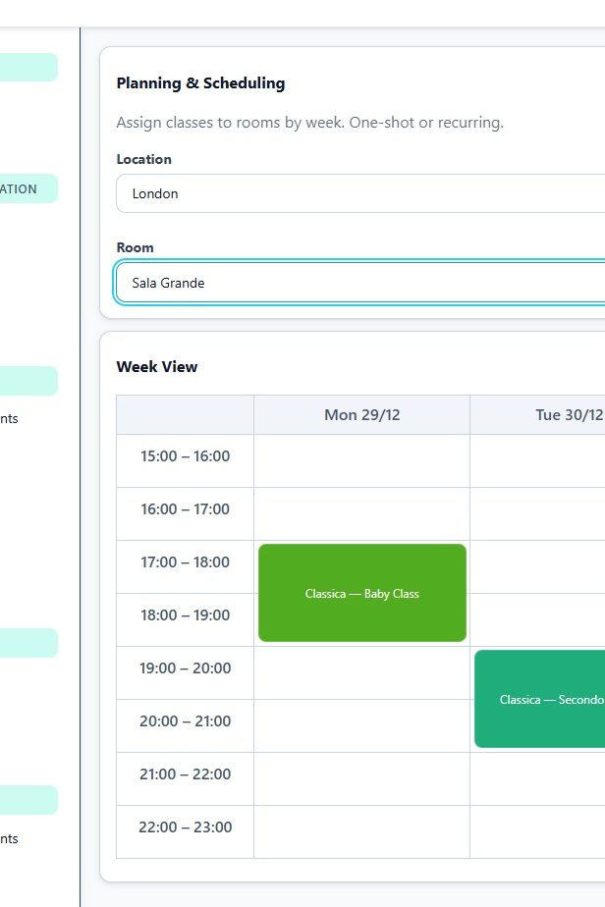Click the 17:00 – 18:00 time row label

click(185, 562)
